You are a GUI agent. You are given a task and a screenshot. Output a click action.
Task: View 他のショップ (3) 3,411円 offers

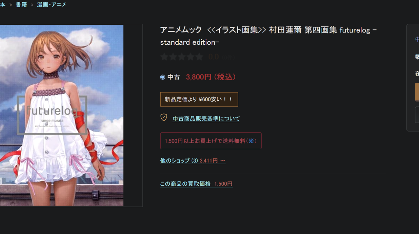click(x=193, y=161)
